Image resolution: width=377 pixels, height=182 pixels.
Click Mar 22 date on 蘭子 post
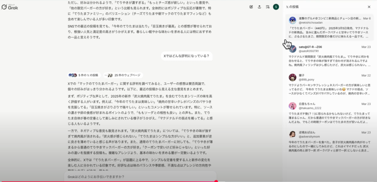click(366, 76)
